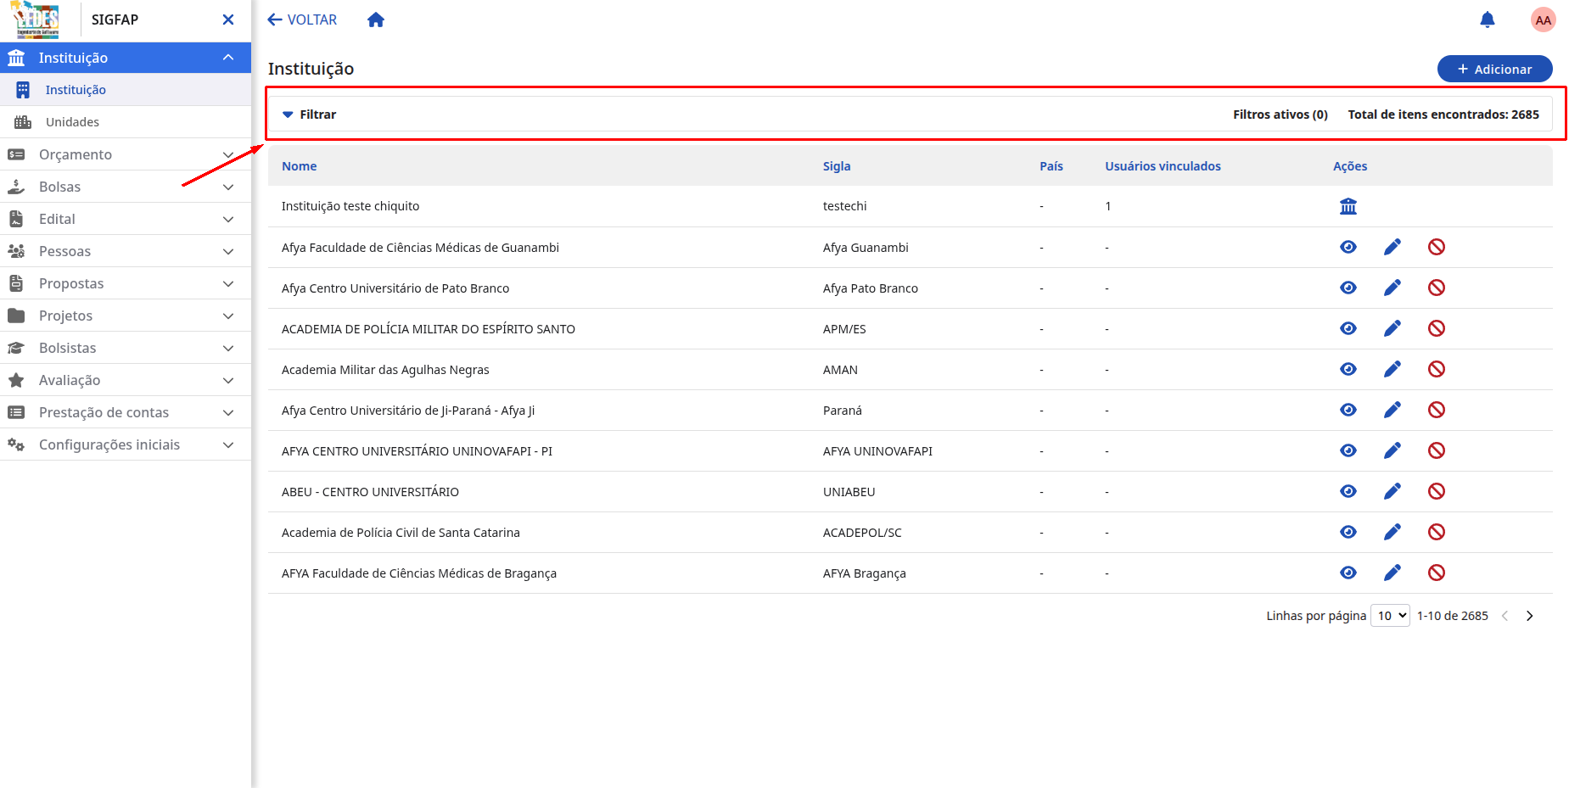Open the Prestação de contas menu
The height and width of the screenshot is (788, 1569).
coord(126,412)
